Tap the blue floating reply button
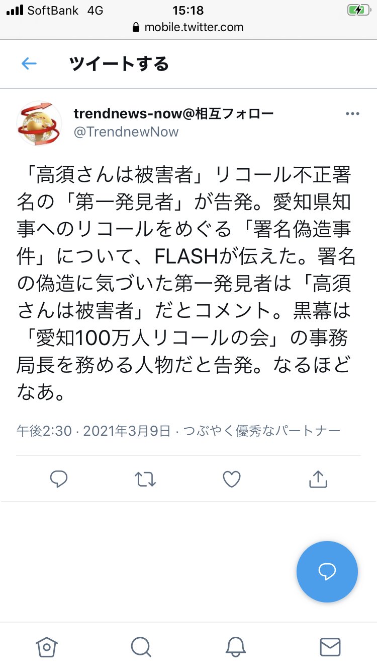 point(327,572)
